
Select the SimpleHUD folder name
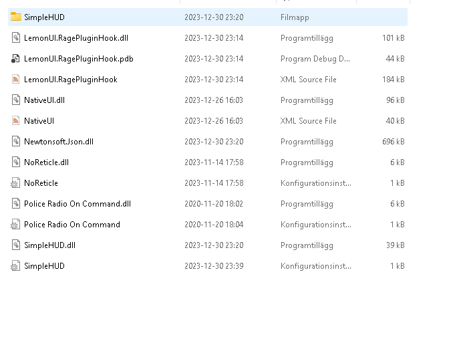[x=44, y=17]
